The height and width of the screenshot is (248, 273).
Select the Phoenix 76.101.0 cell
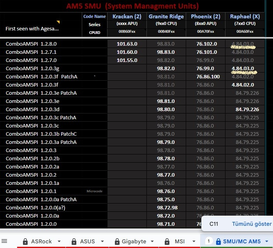(x=206, y=52)
